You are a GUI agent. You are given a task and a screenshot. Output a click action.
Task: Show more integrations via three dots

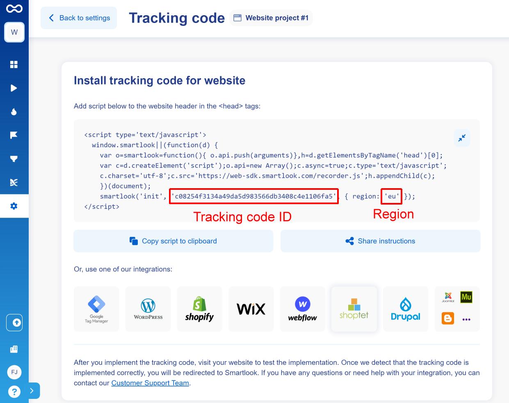[x=466, y=319]
